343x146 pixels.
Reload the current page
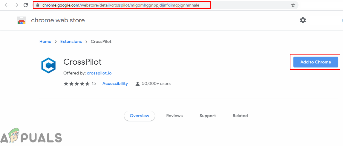pyautogui.click(x=26, y=5)
